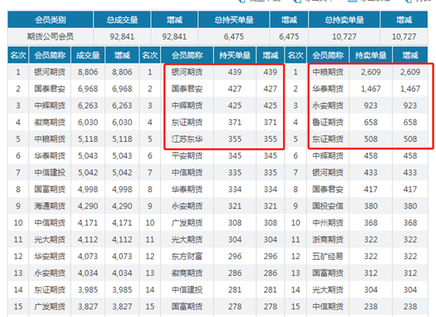Click the 持买单量 sub-header
Viewport: 436px width, 317px height.
235,55
